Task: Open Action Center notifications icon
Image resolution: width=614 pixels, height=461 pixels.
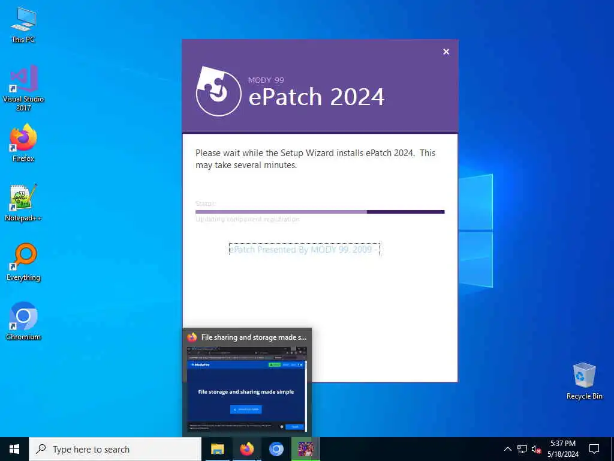Action: [x=594, y=449]
